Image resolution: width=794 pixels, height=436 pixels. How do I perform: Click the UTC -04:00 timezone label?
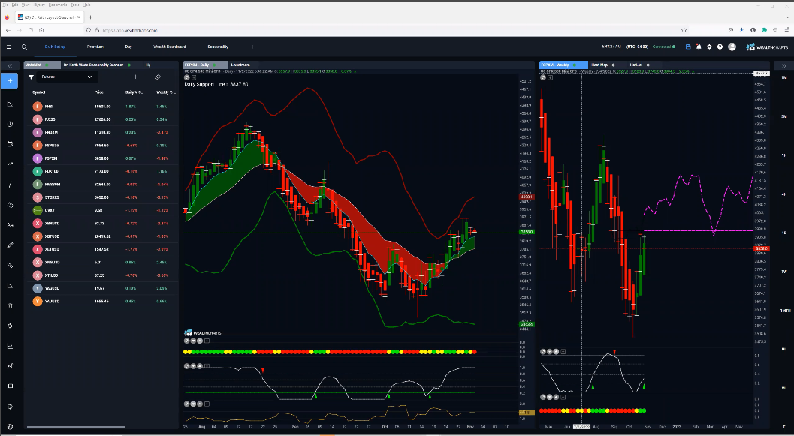(x=637, y=47)
